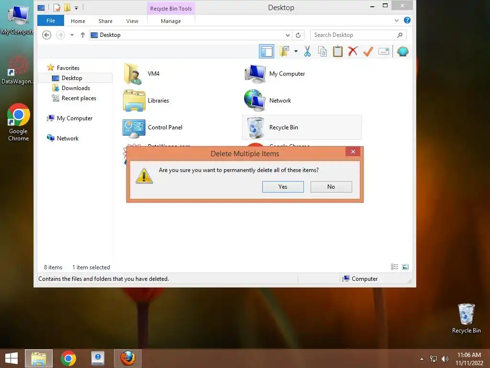
Task: Click the Paste clipboard icon
Action: click(x=337, y=51)
